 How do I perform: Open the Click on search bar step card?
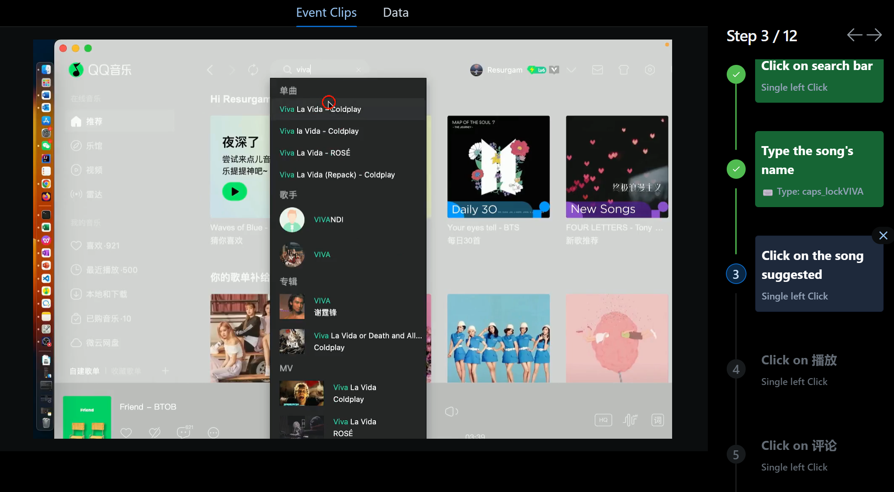[x=819, y=81]
